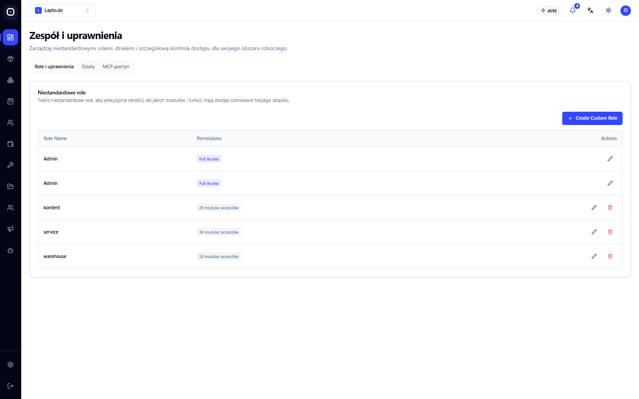Screen dimensions: 639x399
Task: Delete the warehouse role
Action: point(610,256)
